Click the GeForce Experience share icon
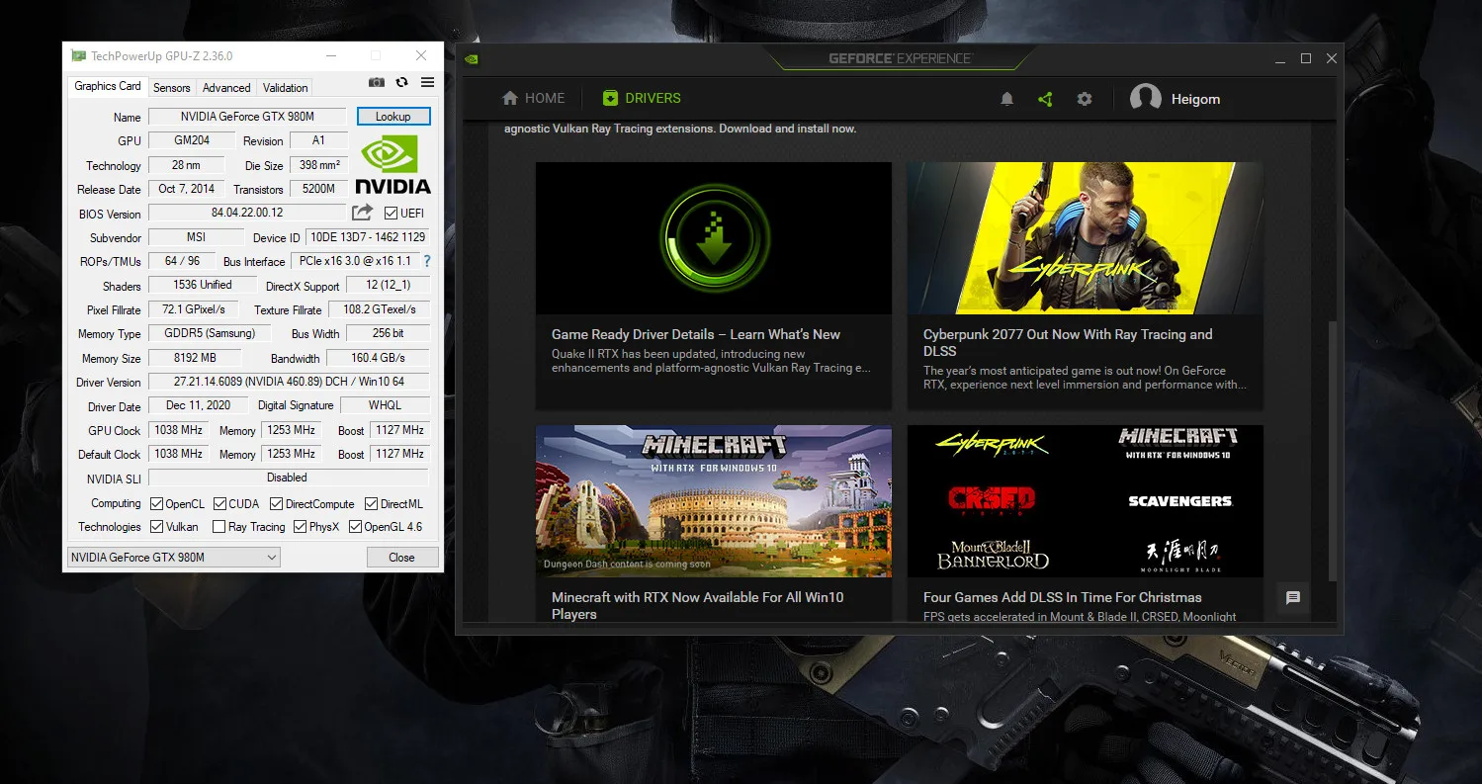 pyautogui.click(x=1045, y=99)
